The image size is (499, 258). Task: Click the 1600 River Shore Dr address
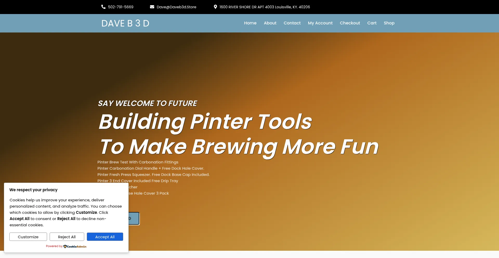[265, 7]
